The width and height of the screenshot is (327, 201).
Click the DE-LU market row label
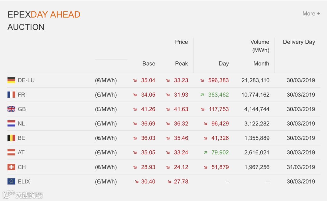pos(26,80)
